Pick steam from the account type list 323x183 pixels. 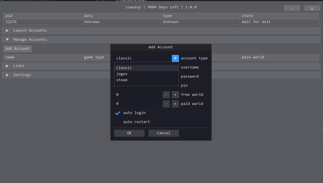click(147, 80)
